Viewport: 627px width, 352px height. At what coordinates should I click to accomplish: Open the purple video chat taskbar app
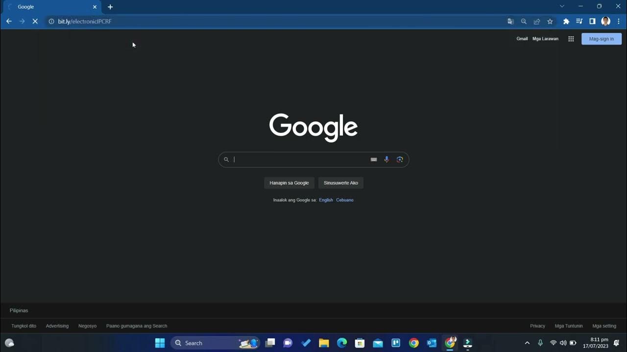288,343
